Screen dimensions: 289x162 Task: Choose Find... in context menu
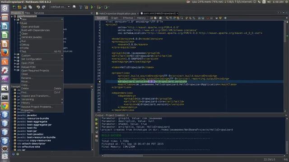tap(42, 92)
